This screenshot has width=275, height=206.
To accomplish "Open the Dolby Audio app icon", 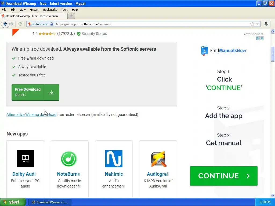I will pyautogui.click(x=25, y=159).
